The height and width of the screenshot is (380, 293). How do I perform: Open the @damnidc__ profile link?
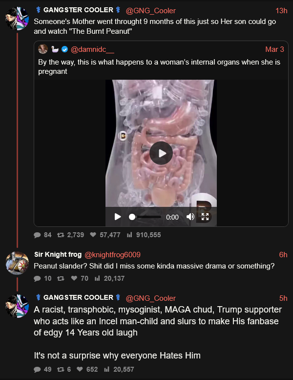coord(92,49)
